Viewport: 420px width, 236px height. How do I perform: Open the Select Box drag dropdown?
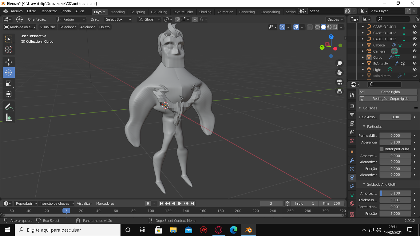coord(118,19)
